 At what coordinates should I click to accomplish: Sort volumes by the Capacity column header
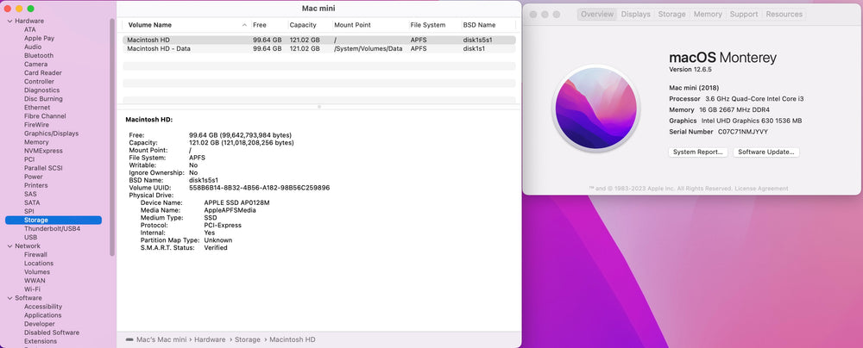(303, 26)
